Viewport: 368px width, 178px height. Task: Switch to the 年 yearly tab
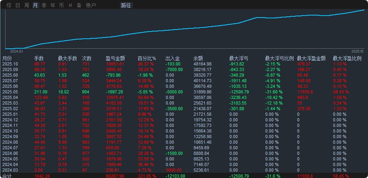pyautogui.click(x=53, y=5)
